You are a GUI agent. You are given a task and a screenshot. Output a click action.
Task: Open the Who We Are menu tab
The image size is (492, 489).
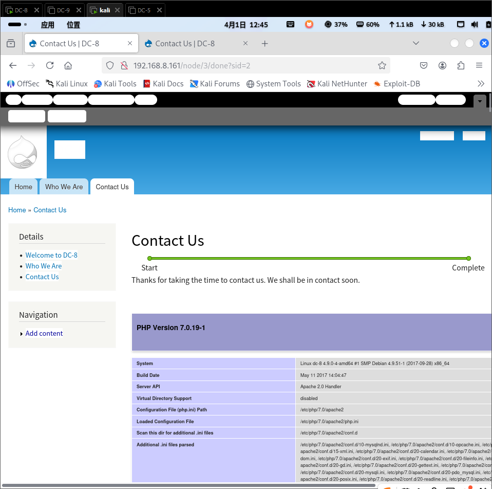pos(64,187)
